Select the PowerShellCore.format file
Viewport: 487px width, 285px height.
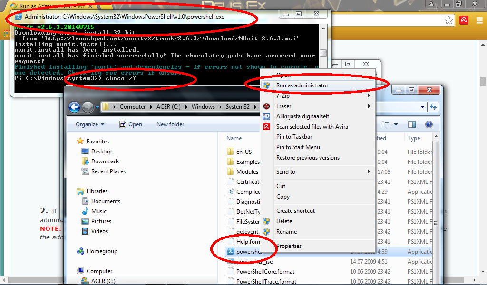[x=261, y=272]
